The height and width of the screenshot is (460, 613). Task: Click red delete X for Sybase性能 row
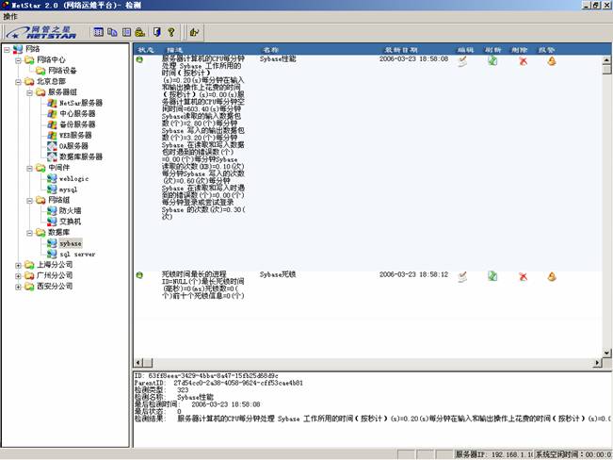(524, 61)
